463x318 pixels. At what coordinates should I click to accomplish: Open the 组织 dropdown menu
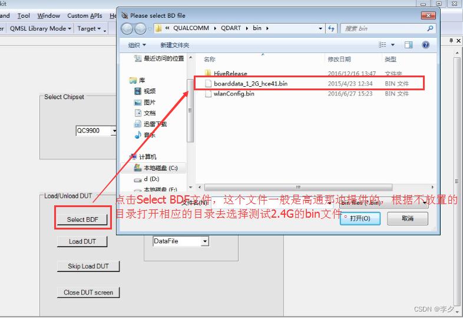[x=137, y=45]
